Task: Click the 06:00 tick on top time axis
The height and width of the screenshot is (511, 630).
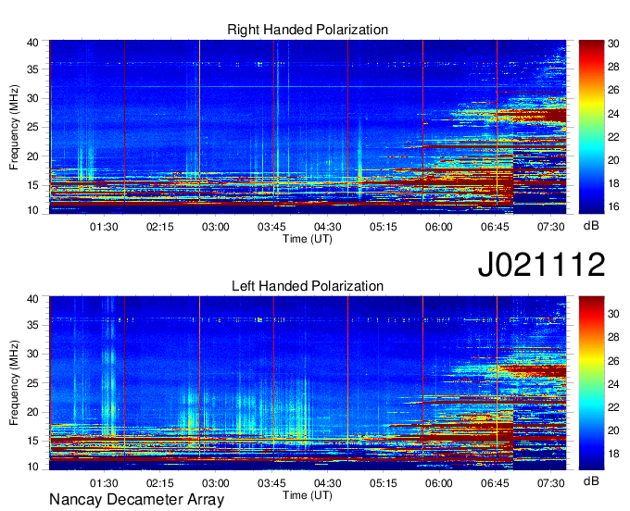Action: pyautogui.click(x=439, y=227)
